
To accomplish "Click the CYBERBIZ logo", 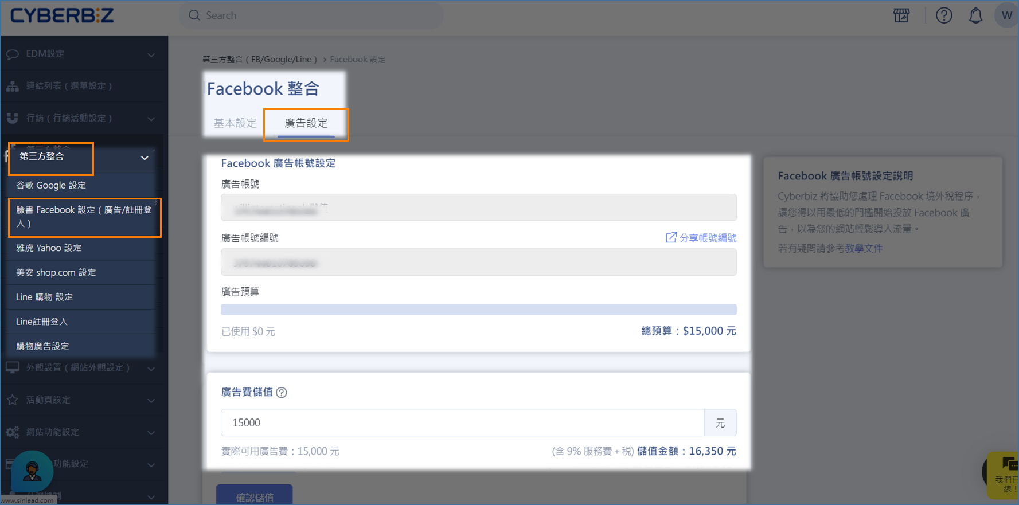I will tap(62, 15).
